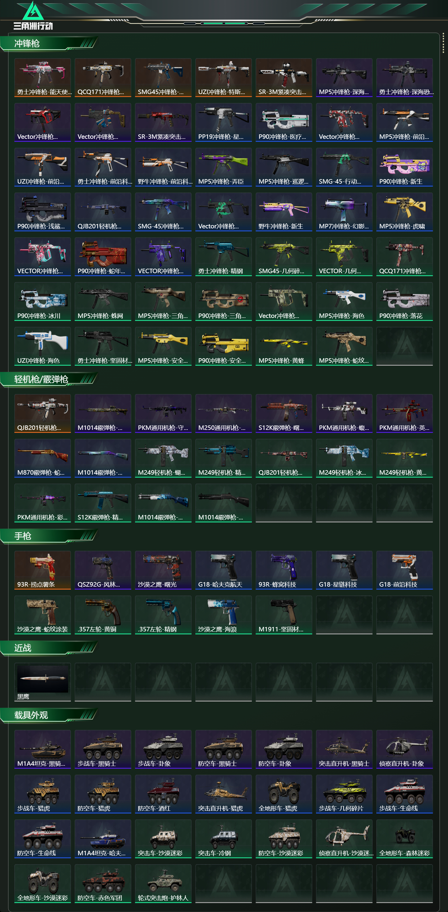448x912 pixels.
Task: Select the MP5冲锋枪-虎啸 weapon skin
Action: tap(404, 212)
